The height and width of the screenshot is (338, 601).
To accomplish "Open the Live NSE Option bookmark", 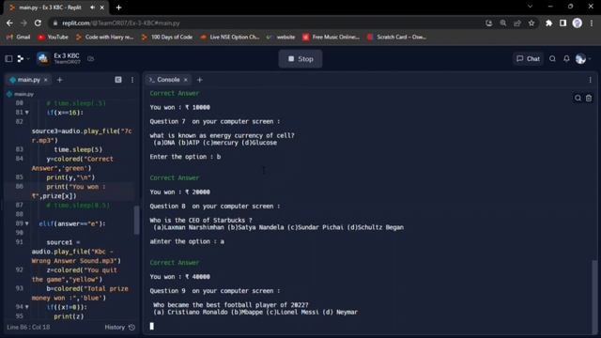I will (229, 37).
